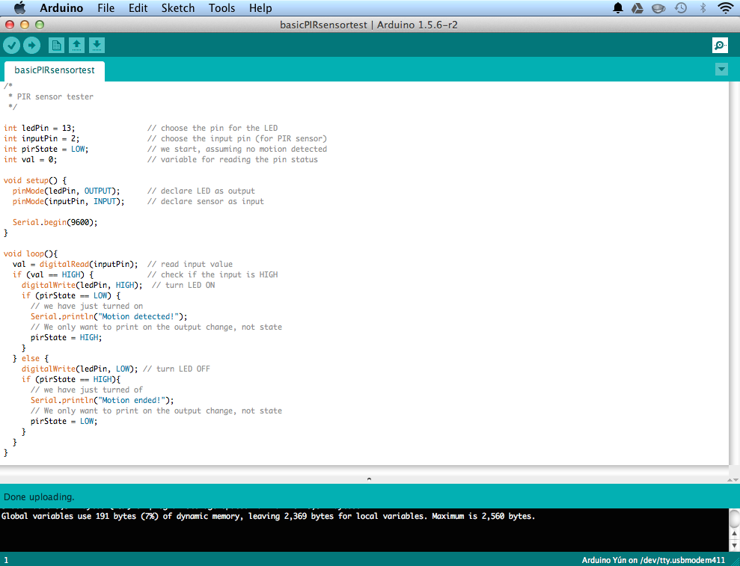Click the line number '1' in status bar

(6, 560)
